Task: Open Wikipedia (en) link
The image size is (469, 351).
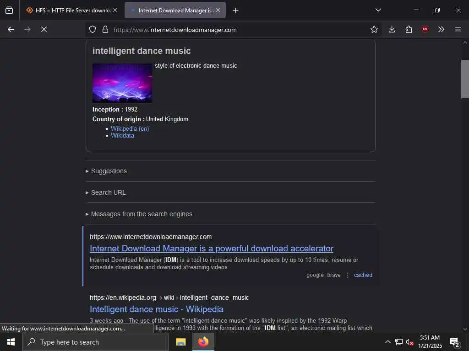Action: coord(130,128)
